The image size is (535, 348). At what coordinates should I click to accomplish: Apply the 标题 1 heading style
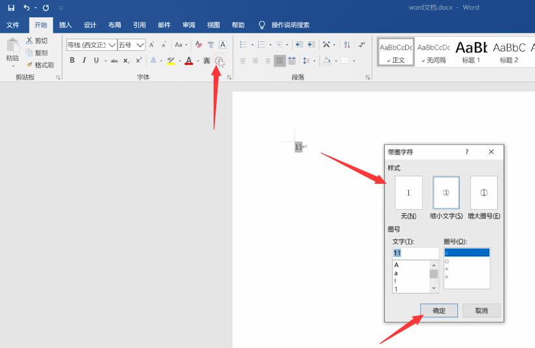[471, 51]
